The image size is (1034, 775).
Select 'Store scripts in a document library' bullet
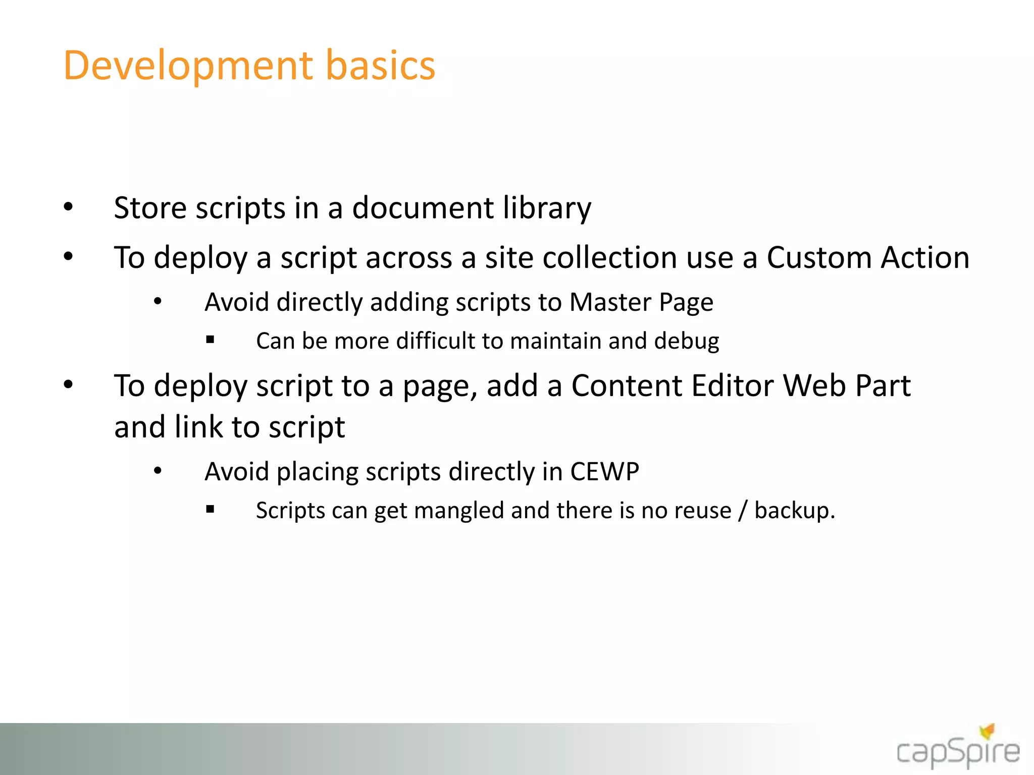point(352,208)
